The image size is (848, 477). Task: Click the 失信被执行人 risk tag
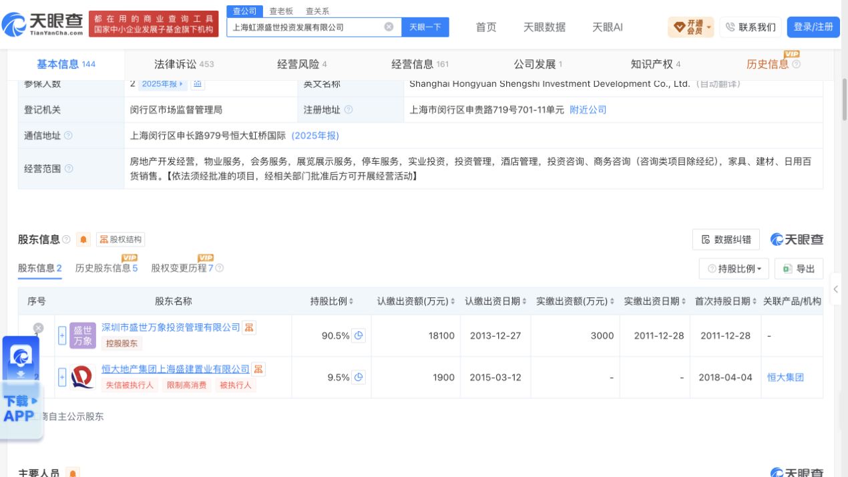pyautogui.click(x=130, y=385)
